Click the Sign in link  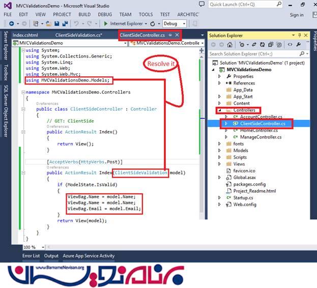click(x=296, y=15)
